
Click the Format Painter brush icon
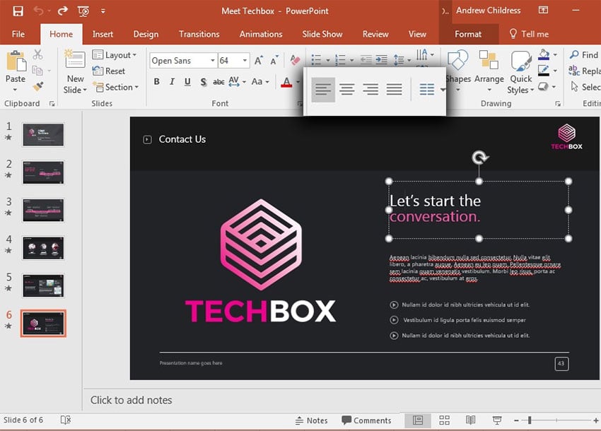(38, 86)
